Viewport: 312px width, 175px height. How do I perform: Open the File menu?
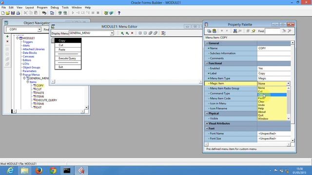click(x=3, y=8)
